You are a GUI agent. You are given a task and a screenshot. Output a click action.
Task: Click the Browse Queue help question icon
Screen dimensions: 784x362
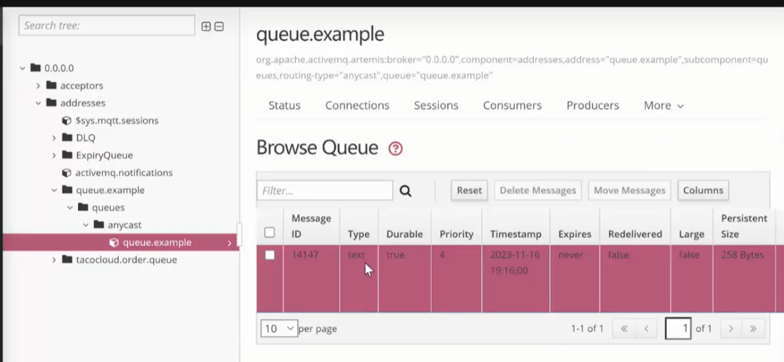(x=396, y=149)
